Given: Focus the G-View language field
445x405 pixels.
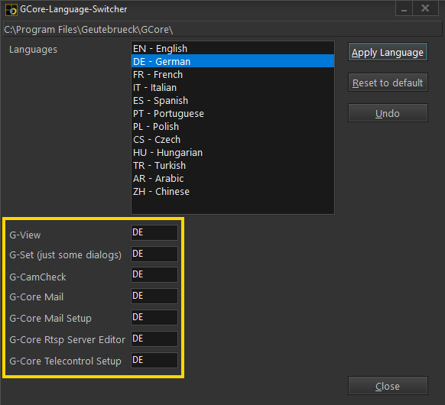Looking at the screenshot, I should (154, 232).
